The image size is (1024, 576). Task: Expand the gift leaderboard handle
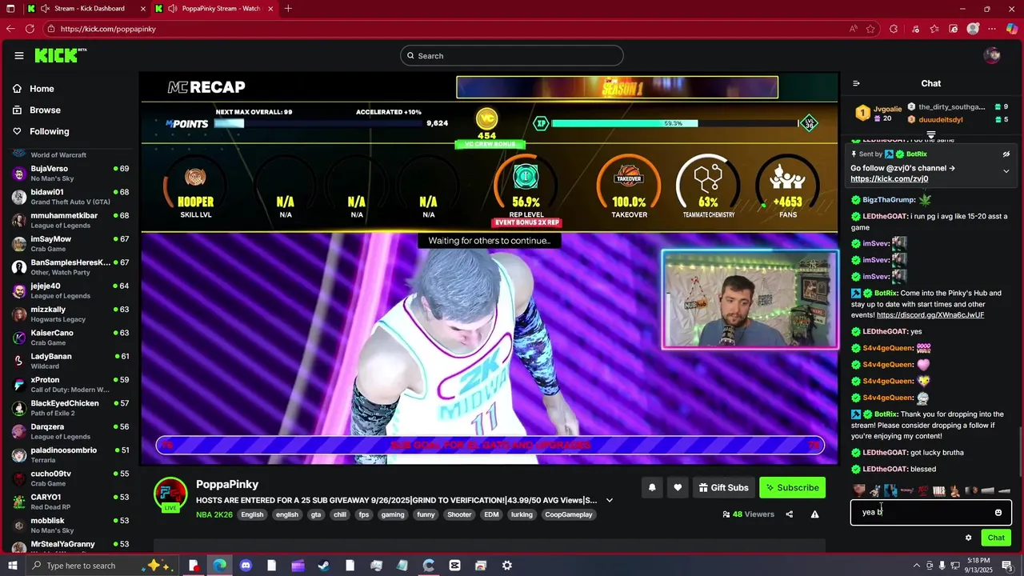930,134
